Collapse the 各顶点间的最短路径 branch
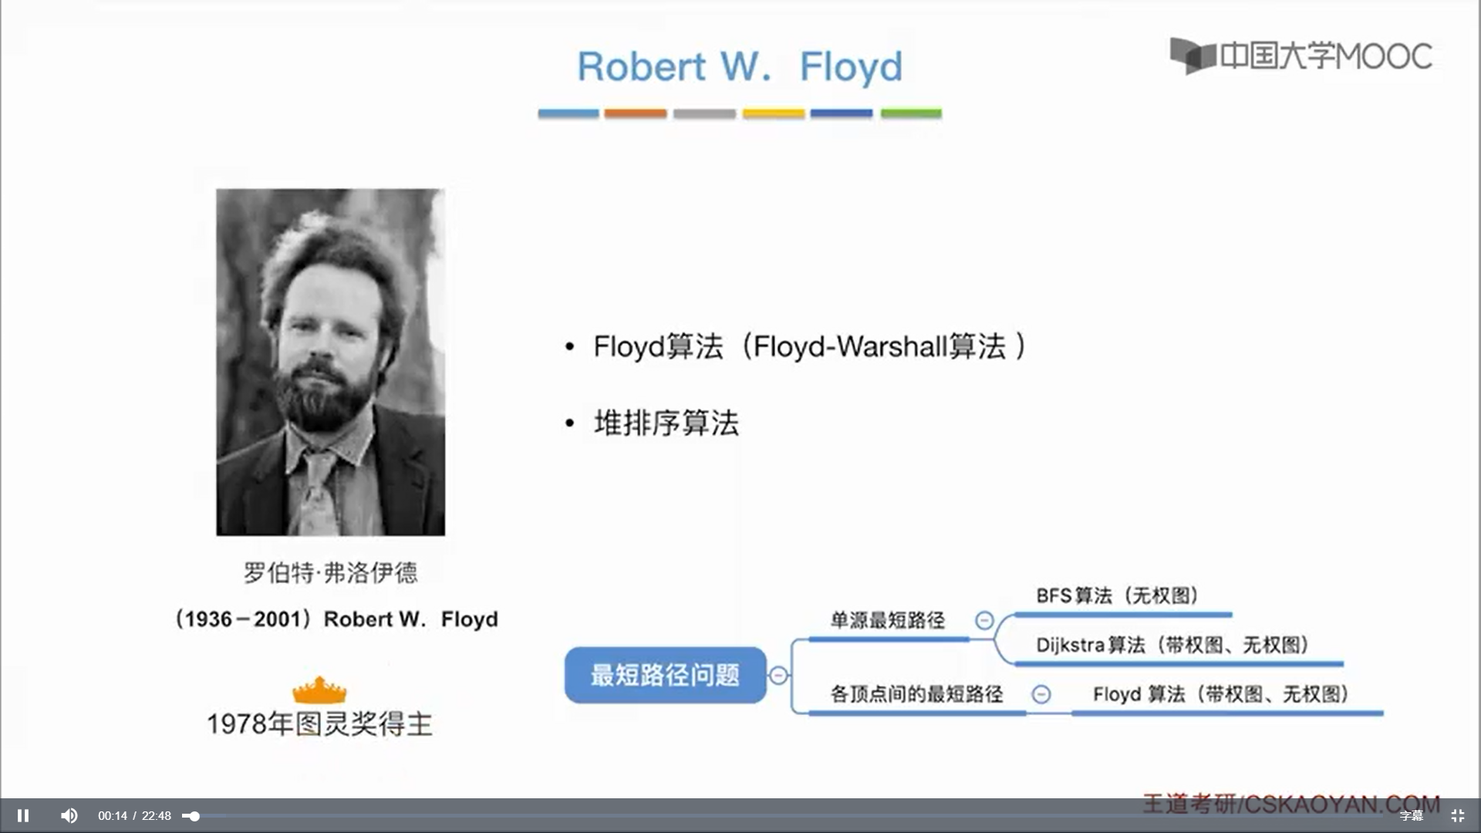 [1041, 694]
